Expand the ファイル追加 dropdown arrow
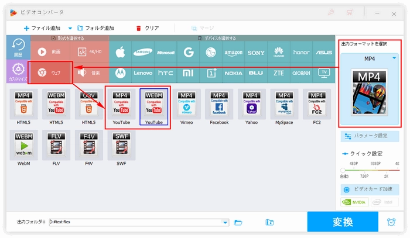 pyautogui.click(x=70, y=28)
